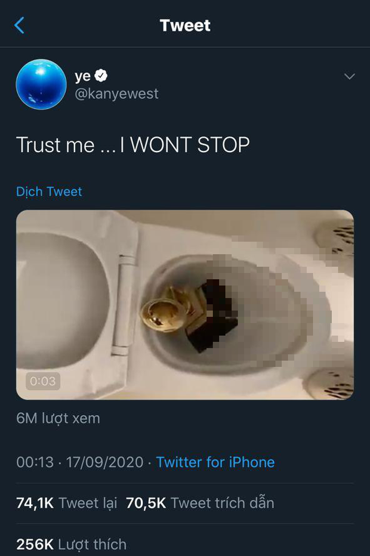This screenshot has width=370, height=556.
Task: View the 74,1K Tweet lại list
Action: pyautogui.click(x=67, y=503)
